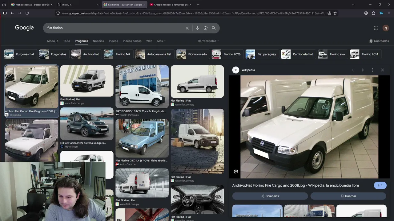394x221 pixels.
Task: Select the 'Noticias' search tab
Action: click(x=98, y=41)
